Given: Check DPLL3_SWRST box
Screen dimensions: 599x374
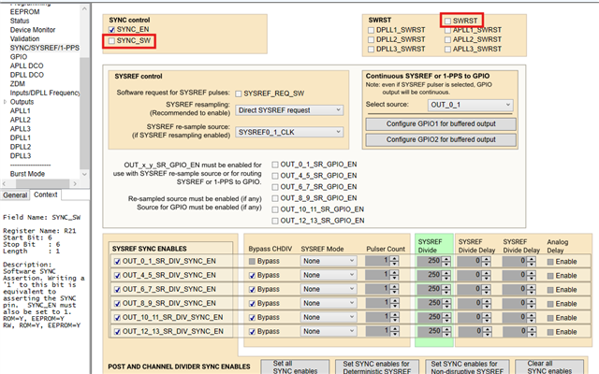Looking at the screenshot, I should point(371,50).
